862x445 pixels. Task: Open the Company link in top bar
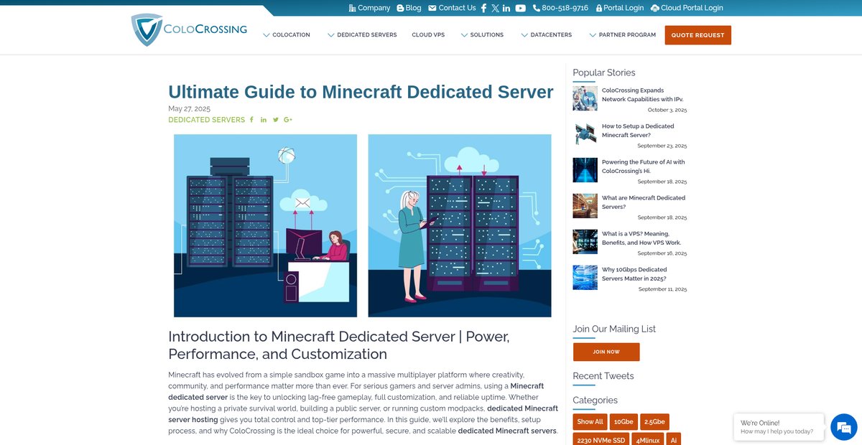[x=369, y=8]
